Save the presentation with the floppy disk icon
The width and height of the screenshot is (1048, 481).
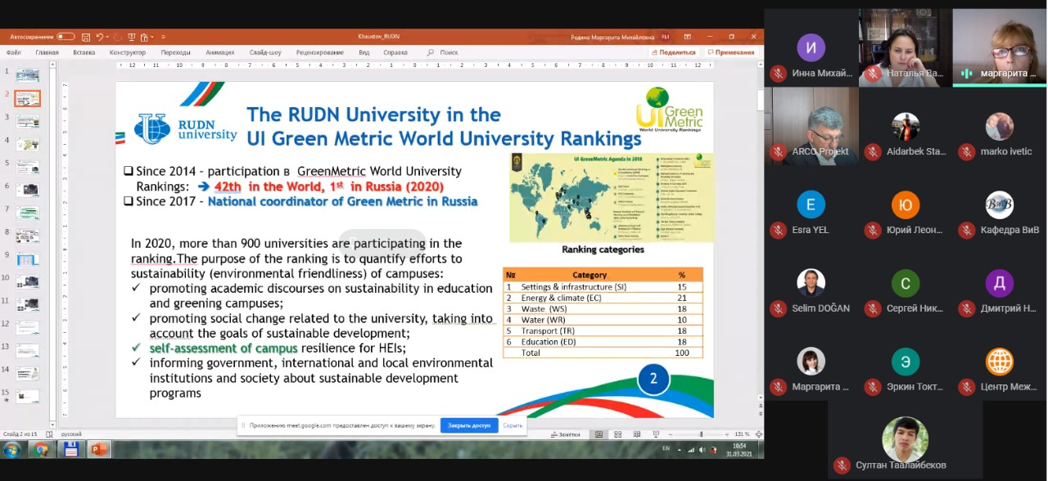(85, 37)
